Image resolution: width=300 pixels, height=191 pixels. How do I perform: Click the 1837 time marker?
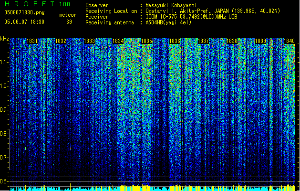pyautogui.click(x=203, y=41)
